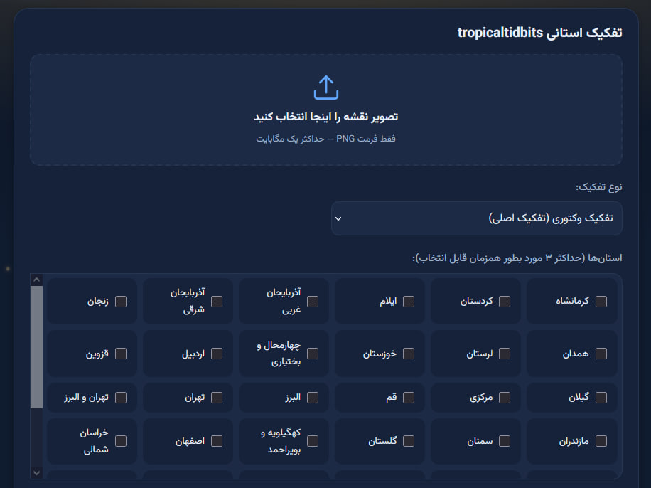
Task: Select the سمنان checkbox
Action: 505,440
